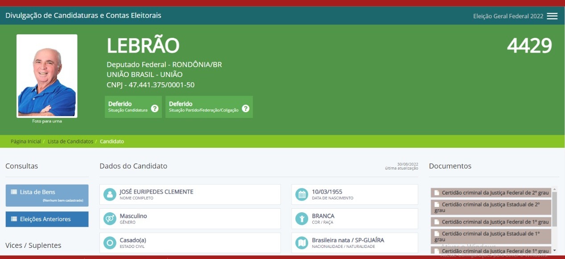The image size is (565, 259).
Task: Open the hamburger menu at top right
Action: pos(552,16)
